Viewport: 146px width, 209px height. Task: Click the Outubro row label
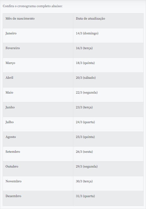[12, 166]
